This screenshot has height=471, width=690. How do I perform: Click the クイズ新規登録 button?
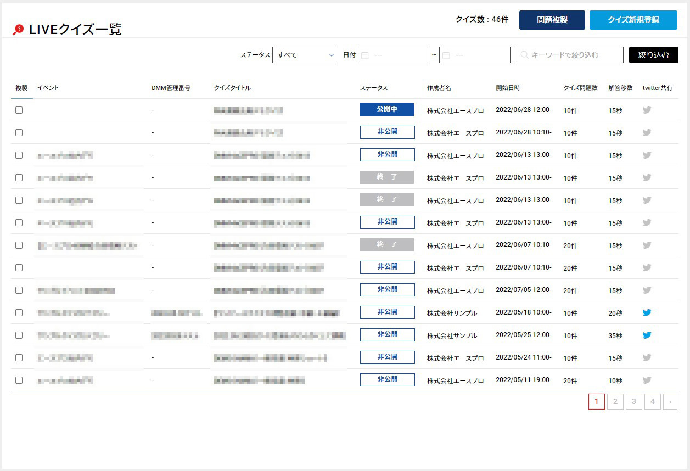[633, 20]
